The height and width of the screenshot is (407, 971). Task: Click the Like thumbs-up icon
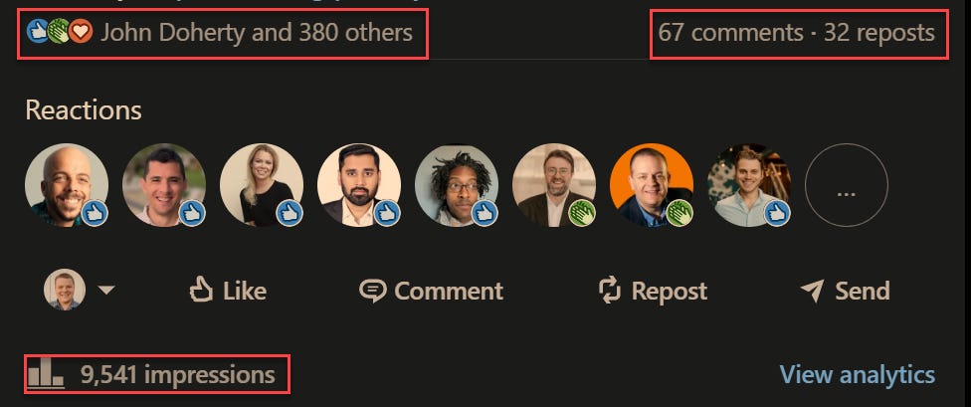[201, 290]
